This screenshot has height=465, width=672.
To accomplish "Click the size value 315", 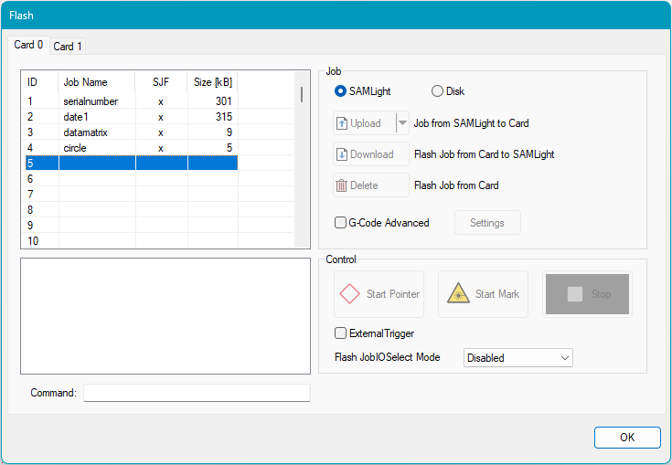I will pos(224,117).
